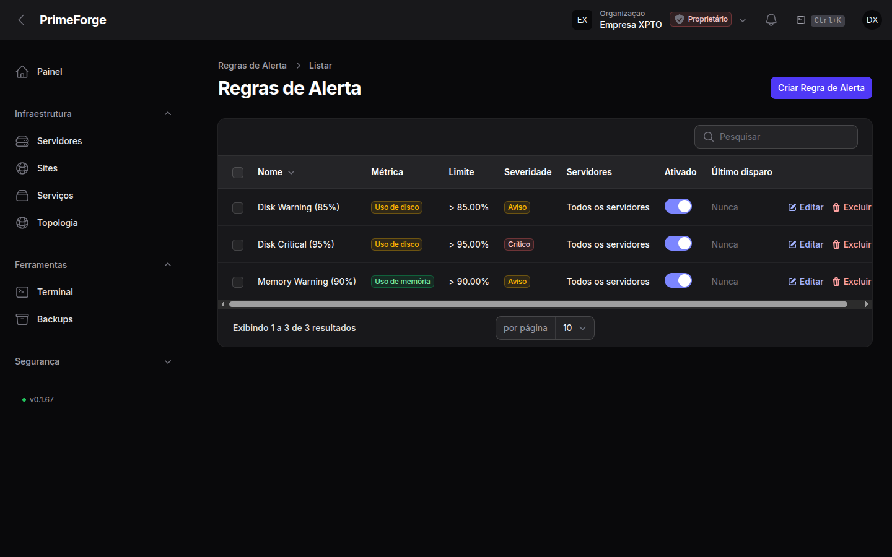The height and width of the screenshot is (557, 892).
Task: Open the organization switcher chevron
Action: click(x=743, y=20)
